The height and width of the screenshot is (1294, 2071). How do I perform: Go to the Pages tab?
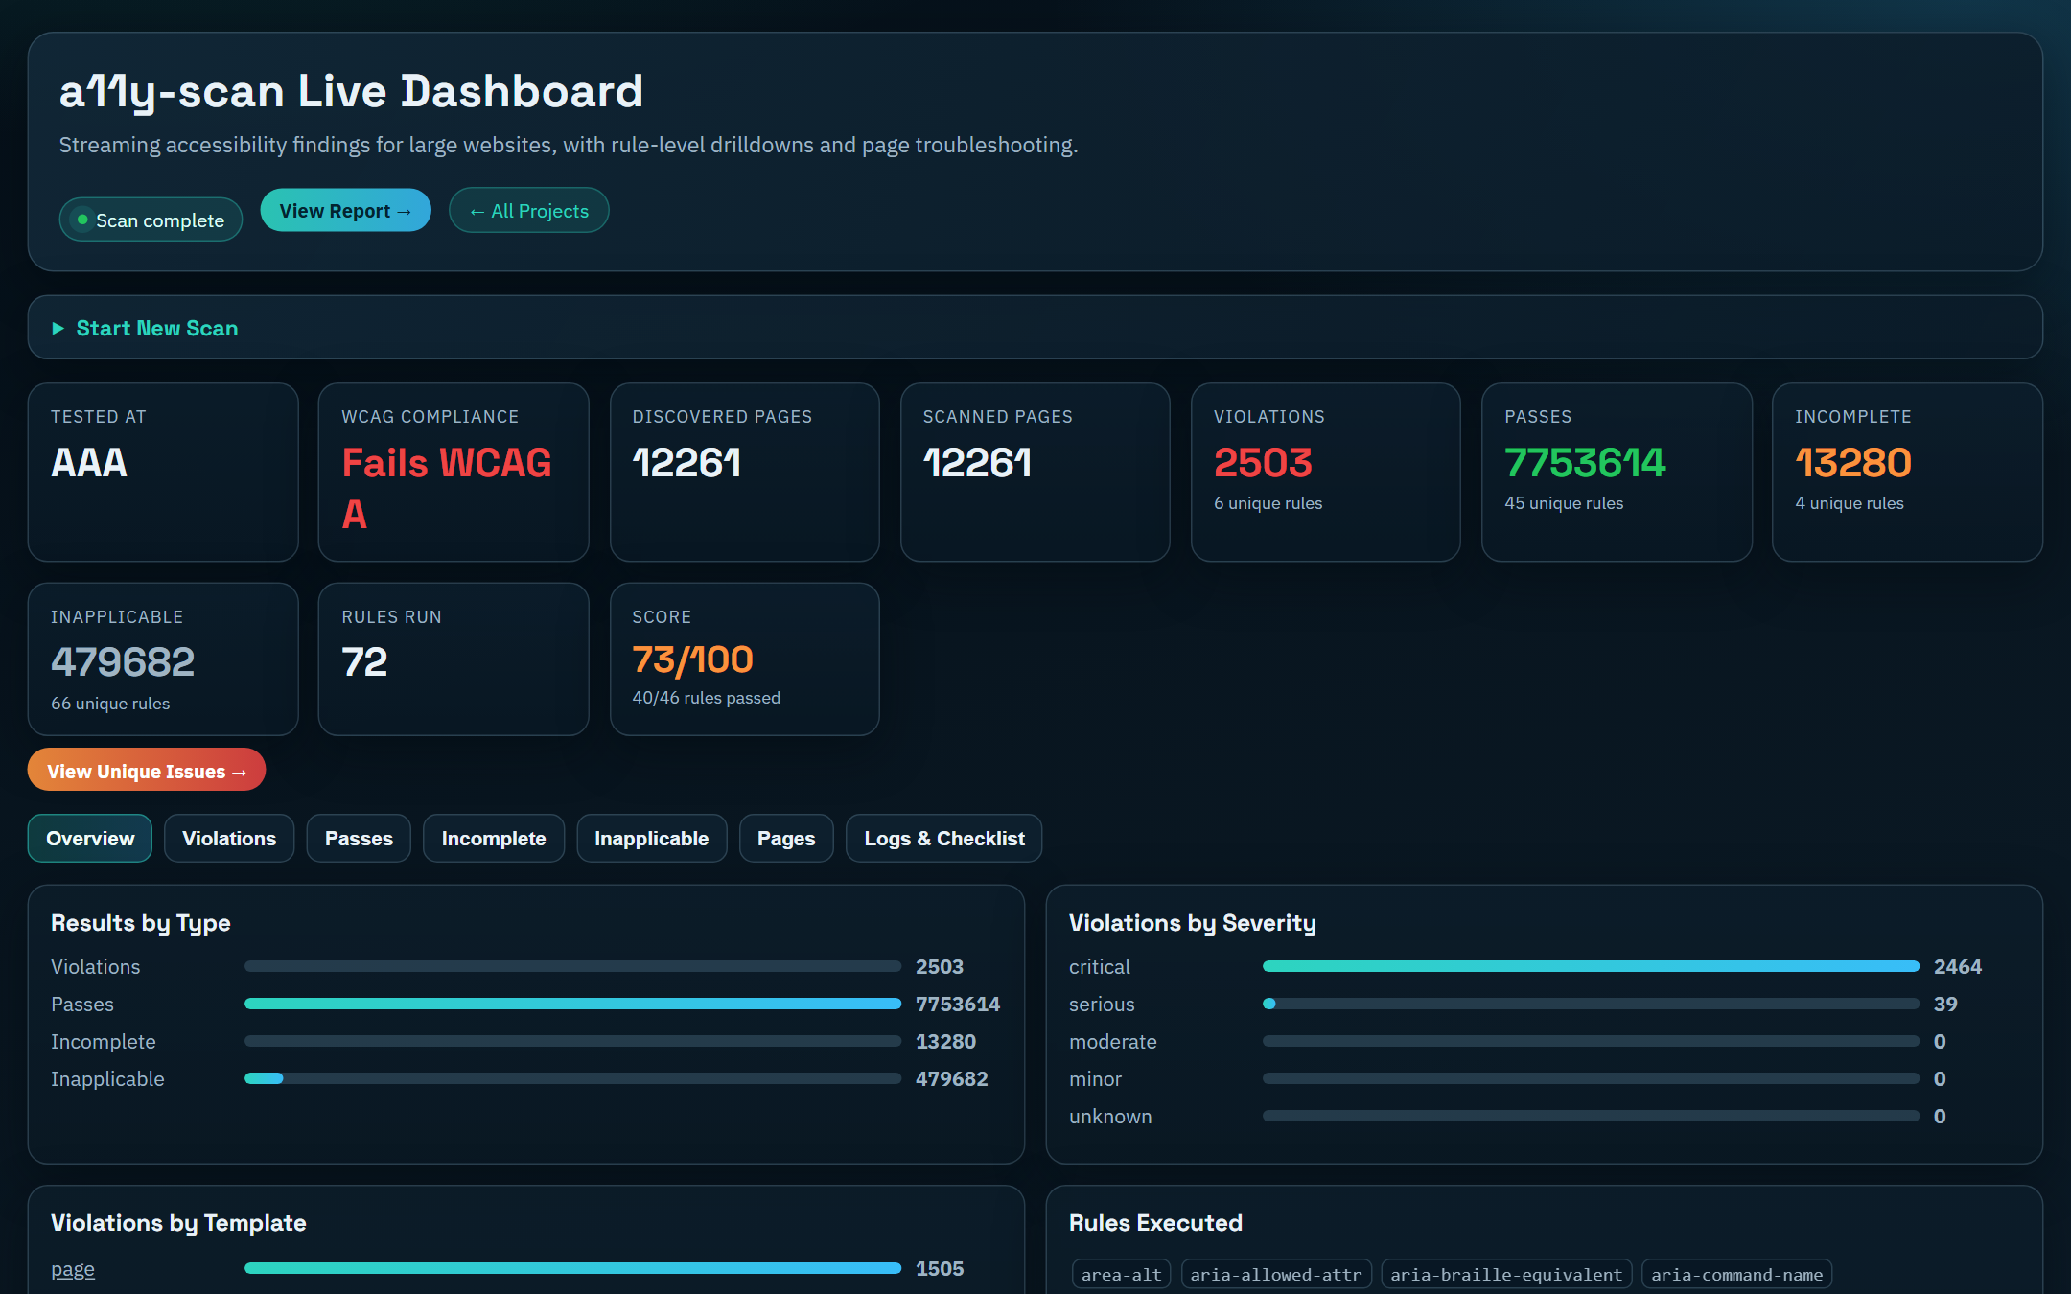786,839
